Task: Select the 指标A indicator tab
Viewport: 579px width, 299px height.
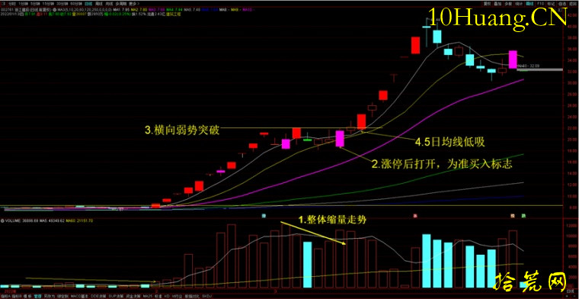Action: point(6,296)
